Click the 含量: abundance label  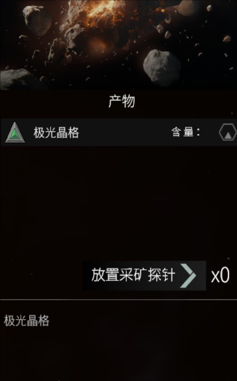point(185,132)
